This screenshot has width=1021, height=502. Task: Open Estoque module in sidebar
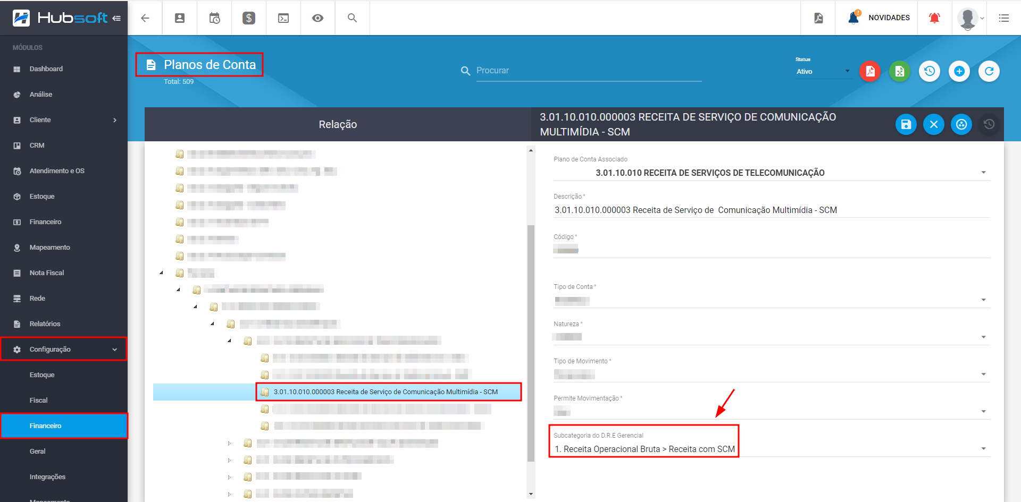pos(64,197)
